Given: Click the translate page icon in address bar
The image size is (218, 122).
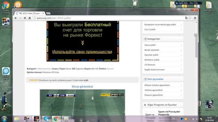Looking at the screenshot, I should point(186,18).
